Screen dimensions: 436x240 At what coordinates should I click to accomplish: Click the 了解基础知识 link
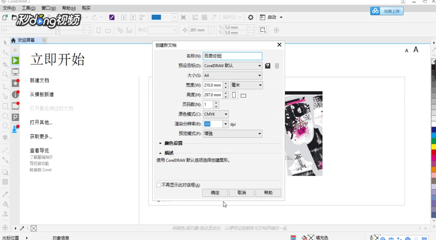(41, 157)
